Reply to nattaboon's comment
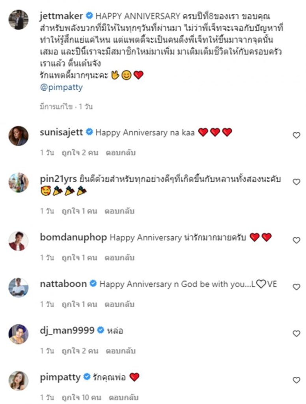306x404 pixels. (119, 304)
